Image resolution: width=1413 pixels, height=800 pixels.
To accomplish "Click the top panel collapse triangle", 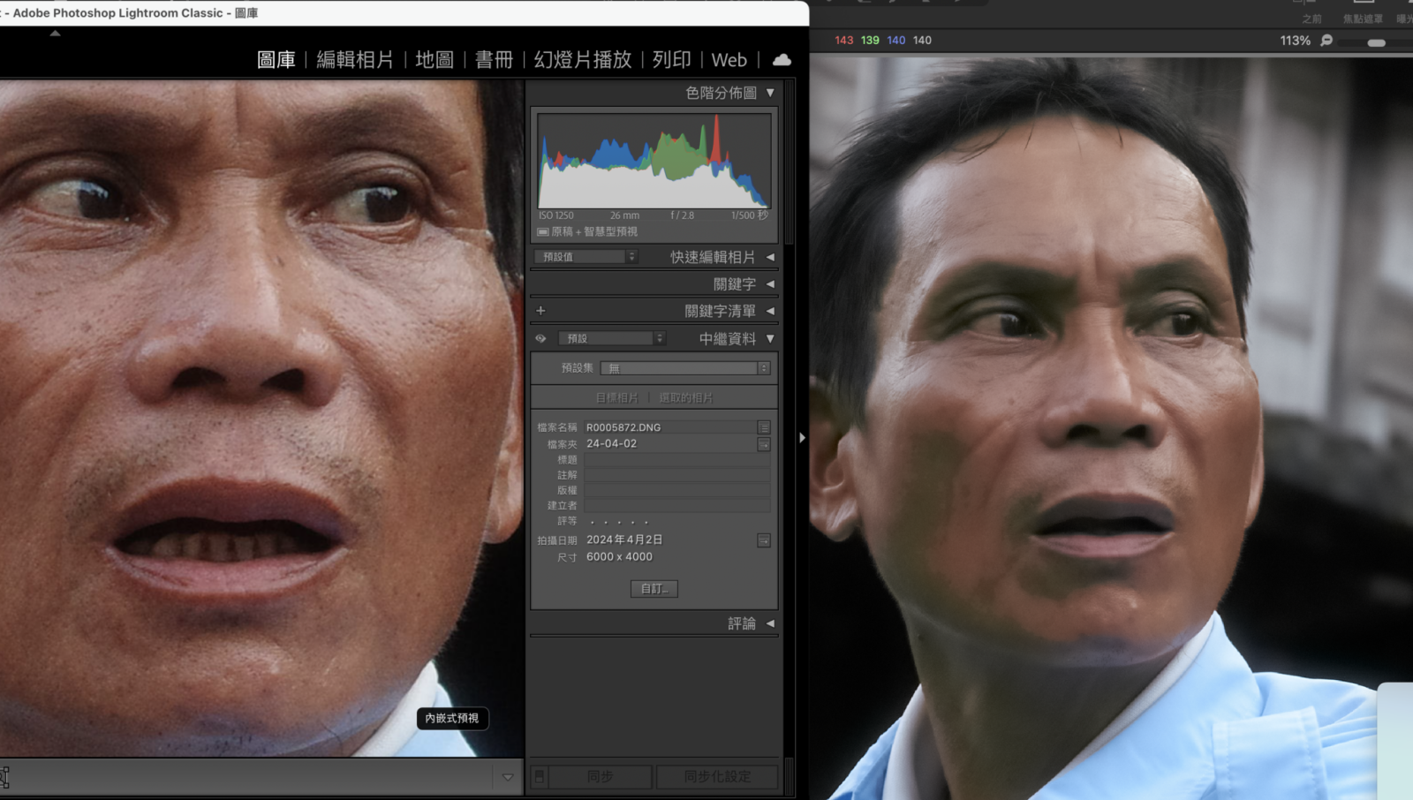I will pos(55,34).
